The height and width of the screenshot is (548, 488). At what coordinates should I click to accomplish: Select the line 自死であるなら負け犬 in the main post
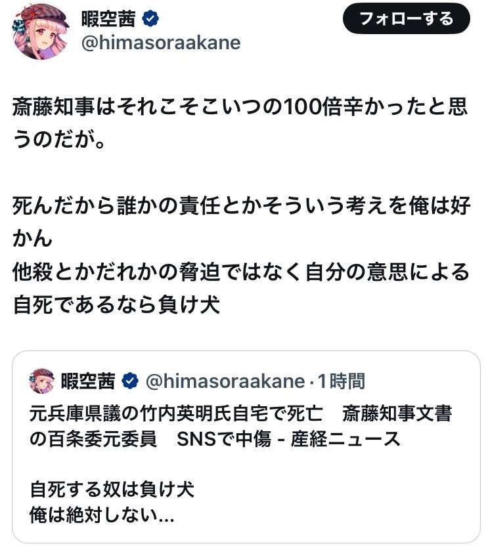click(116, 305)
